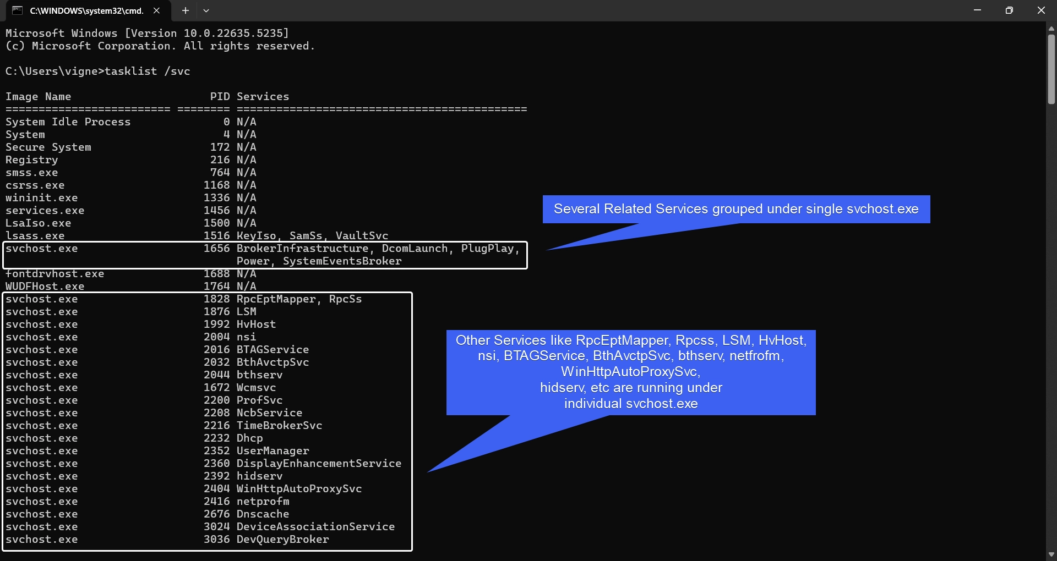
Task: Open a new tab with the plus icon
Action: 185,10
